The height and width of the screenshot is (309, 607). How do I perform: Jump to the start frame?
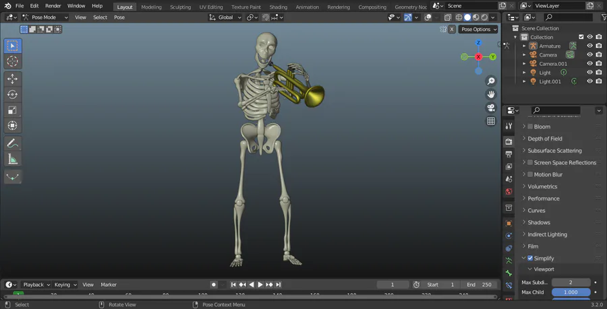coord(233,285)
